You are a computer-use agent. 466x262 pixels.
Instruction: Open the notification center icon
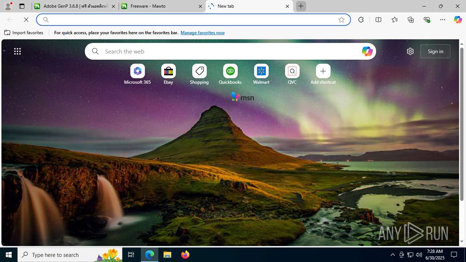pyautogui.click(x=454, y=255)
